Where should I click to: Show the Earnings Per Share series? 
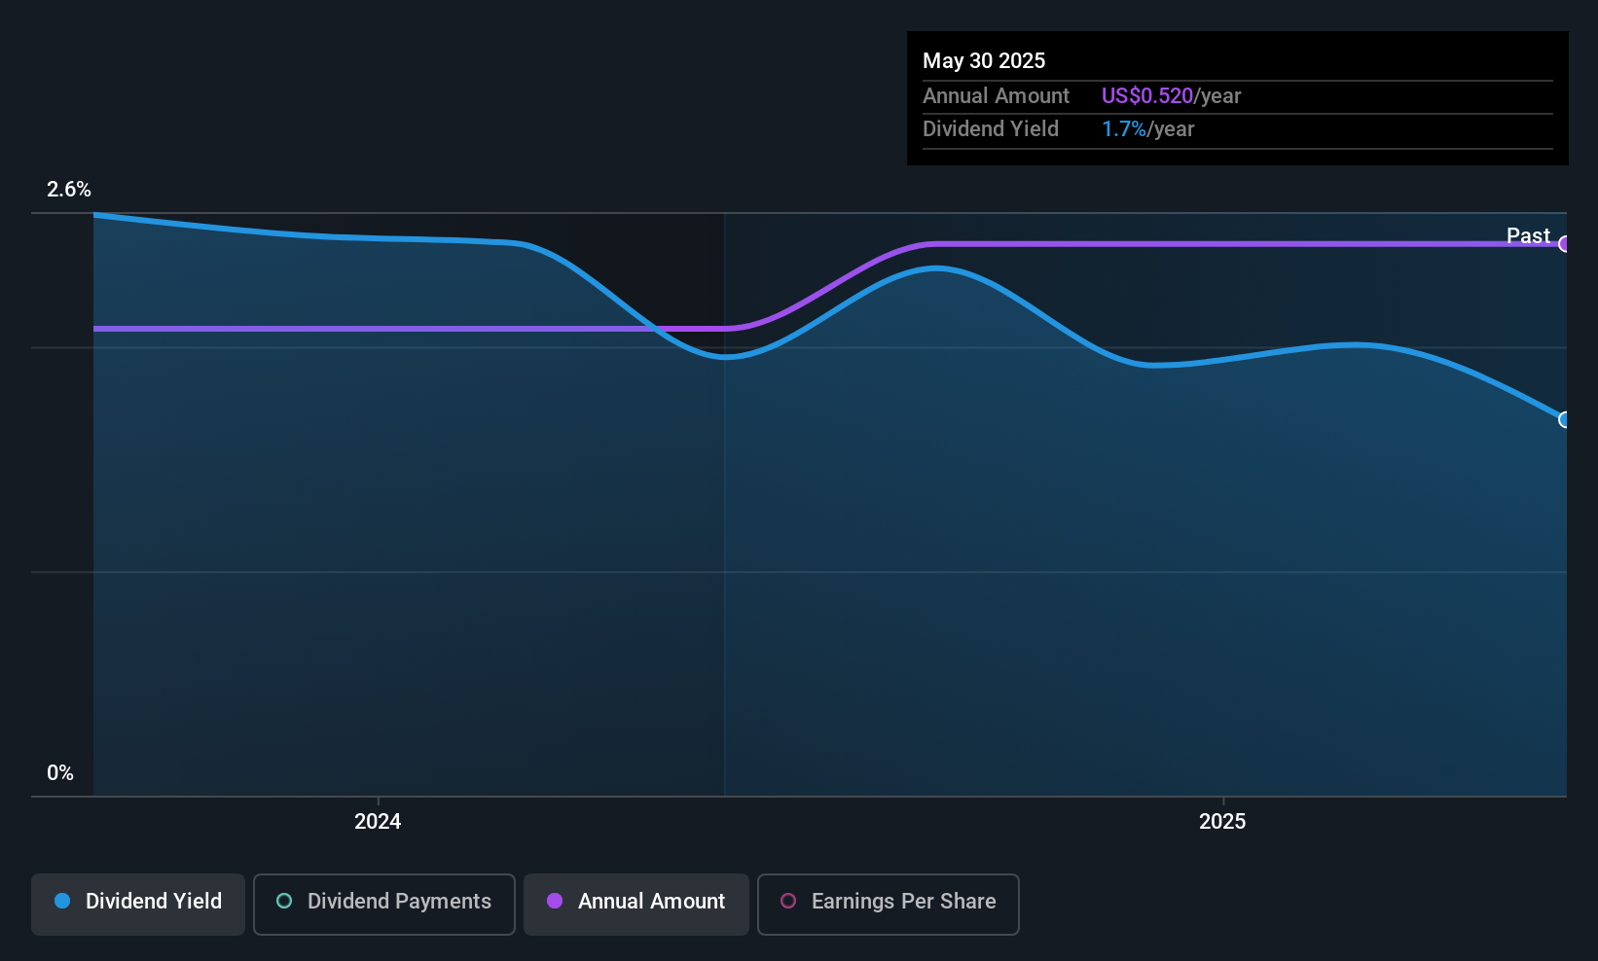point(889,905)
